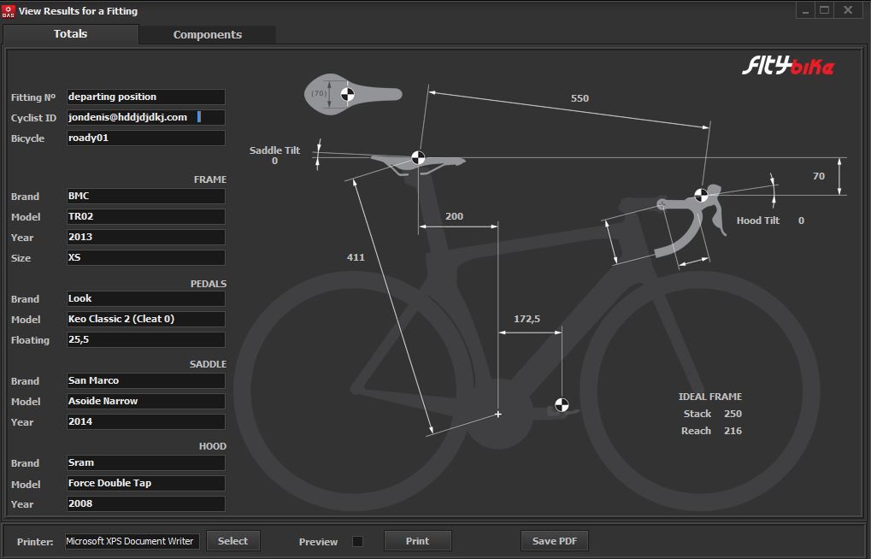The height and width of the screenshot is (559, 871).
Task: Click the 411 saddle height value
Action: click(x=356, y=257)
